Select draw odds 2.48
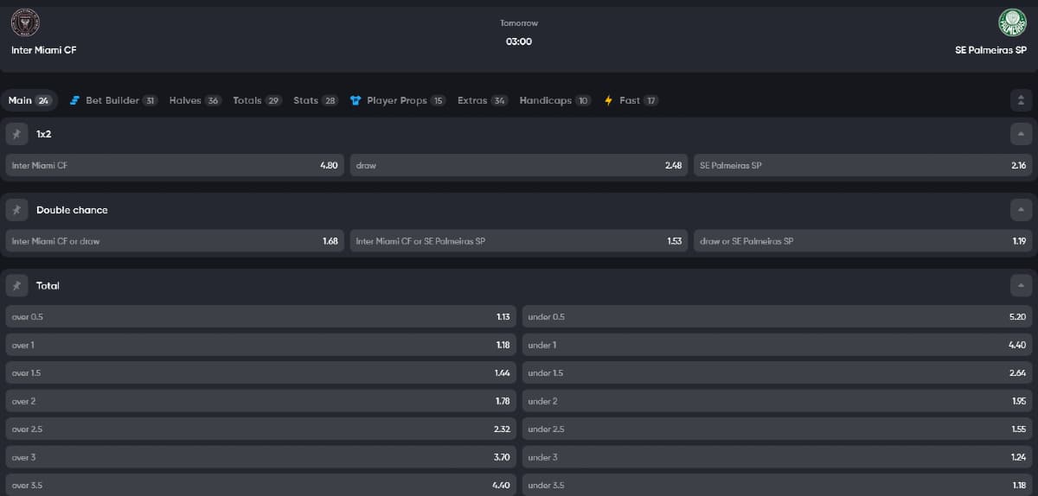Image resolution: width=1038 pixels, height=496 pixels. click(519, 165)
